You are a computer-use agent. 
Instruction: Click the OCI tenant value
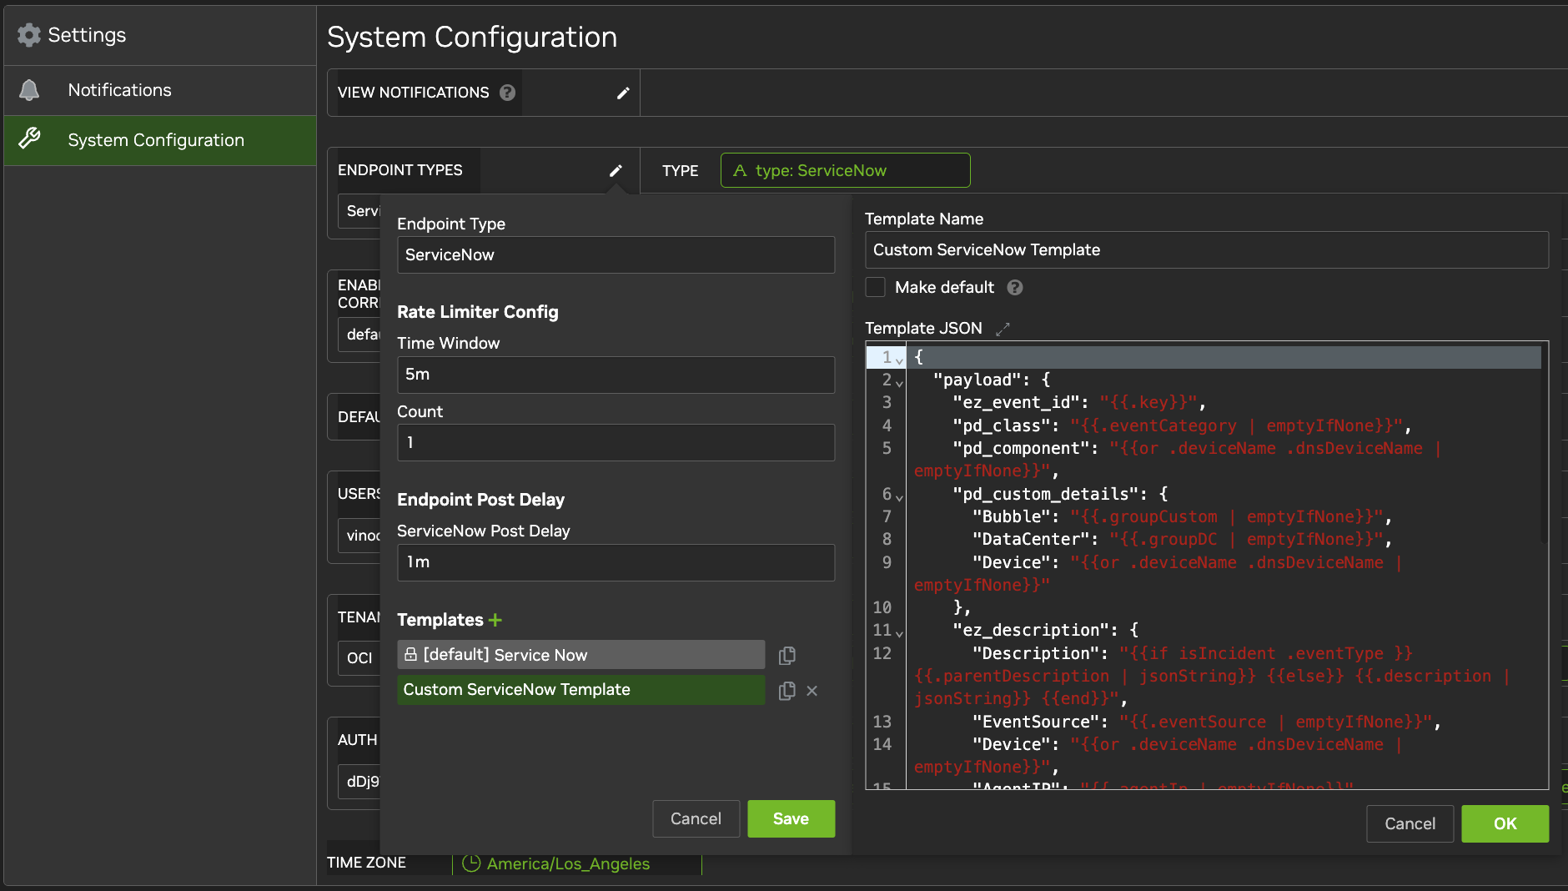tap(359, 657)
